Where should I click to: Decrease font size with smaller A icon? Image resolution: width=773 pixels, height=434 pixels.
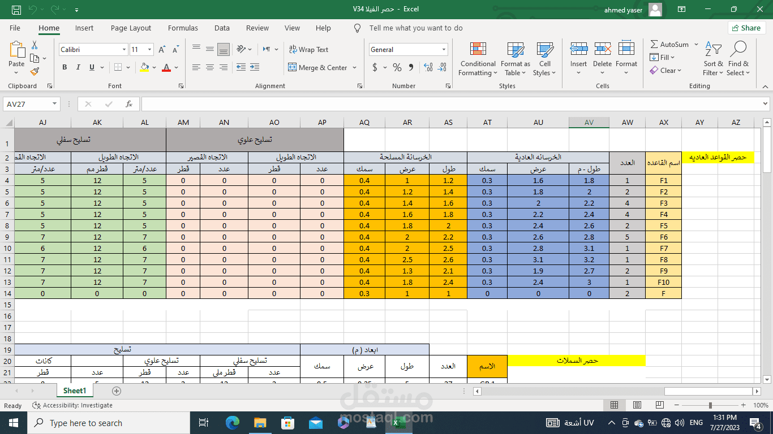click(x=175, y=50)
